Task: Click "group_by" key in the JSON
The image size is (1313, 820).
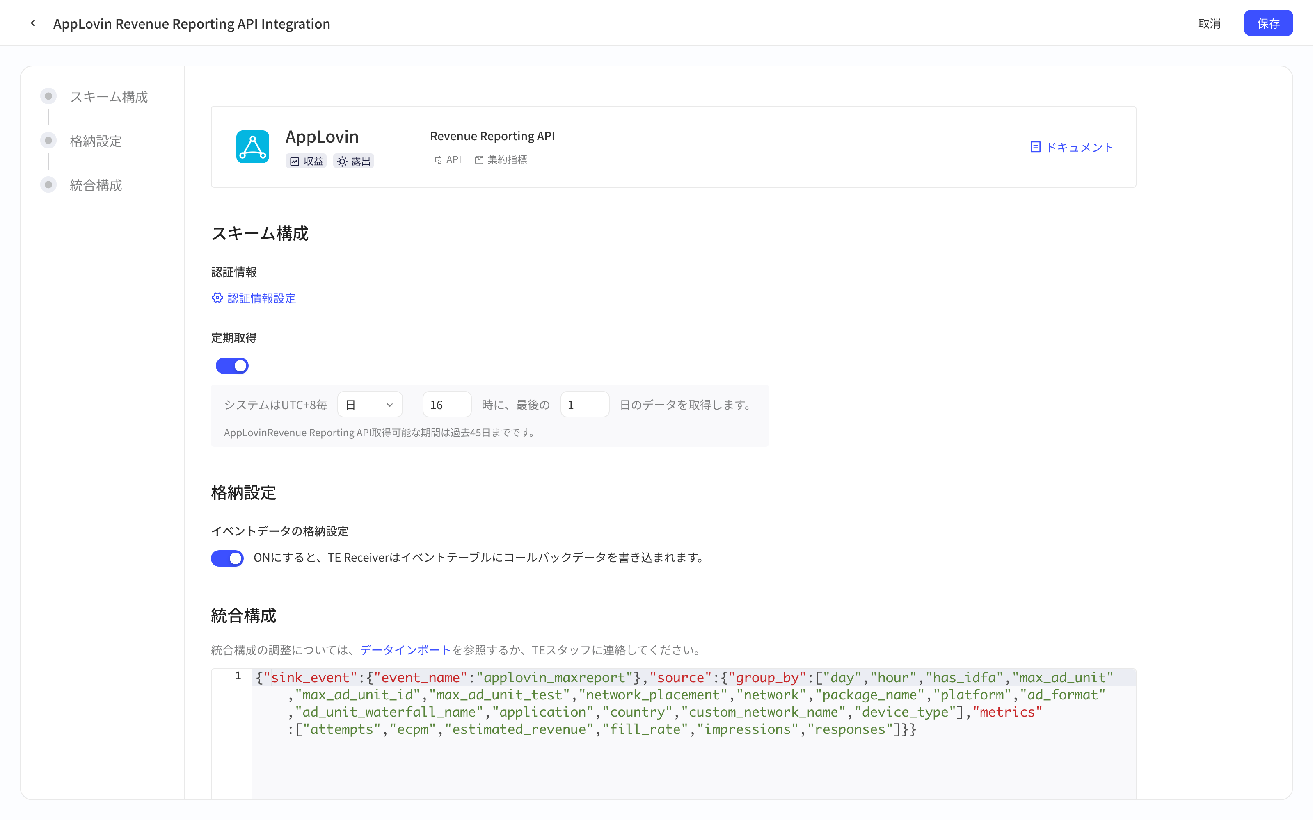Action: (767, 677)
